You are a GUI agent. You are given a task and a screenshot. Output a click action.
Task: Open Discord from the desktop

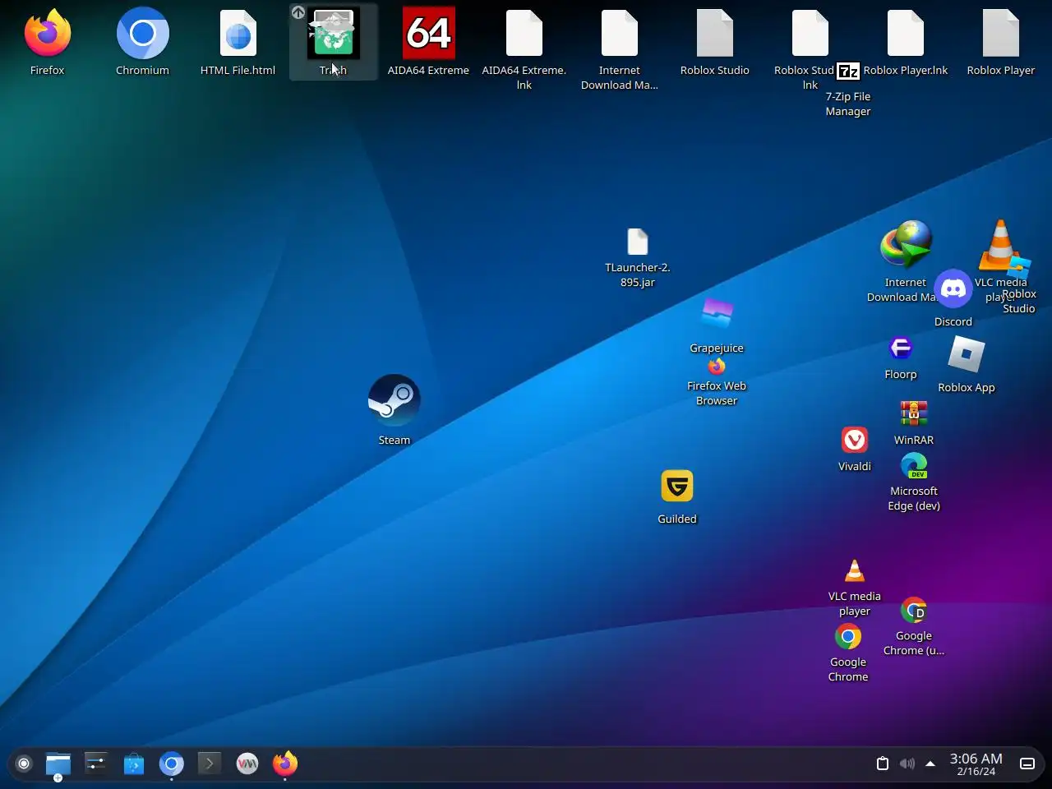tap(953, 288)
